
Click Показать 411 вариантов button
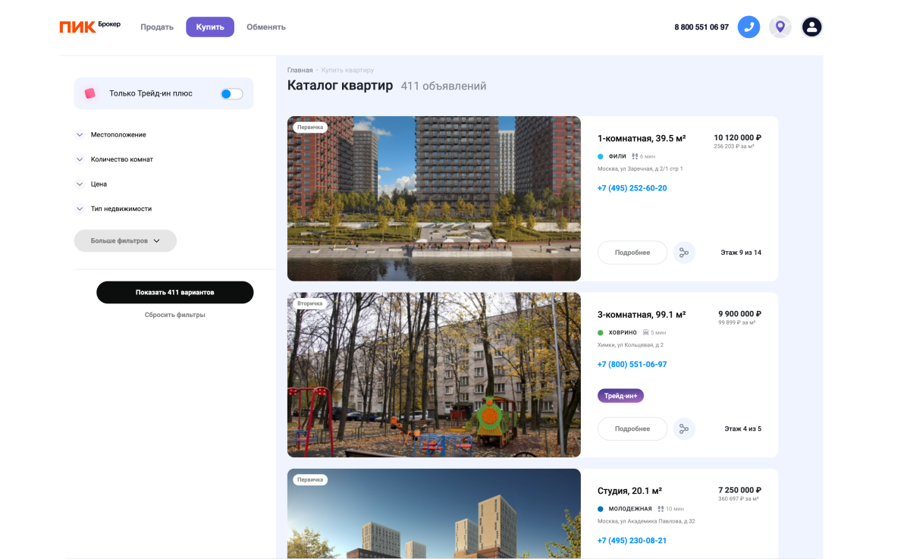(x=175, y=292)
